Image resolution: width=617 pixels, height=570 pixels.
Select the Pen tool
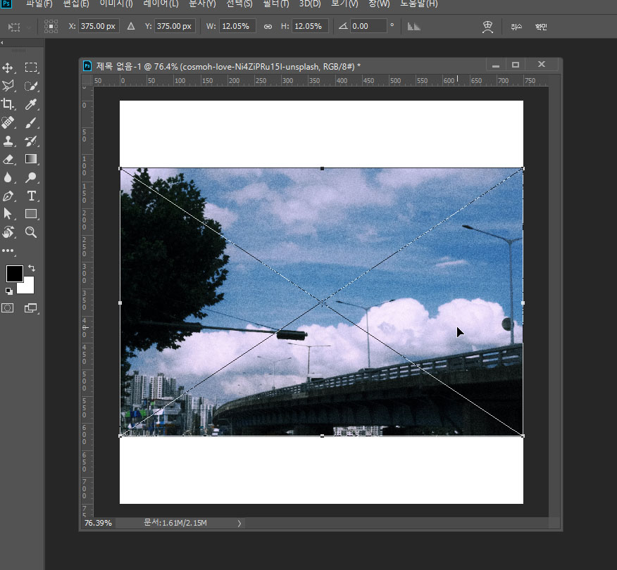[x=8, y=196]
